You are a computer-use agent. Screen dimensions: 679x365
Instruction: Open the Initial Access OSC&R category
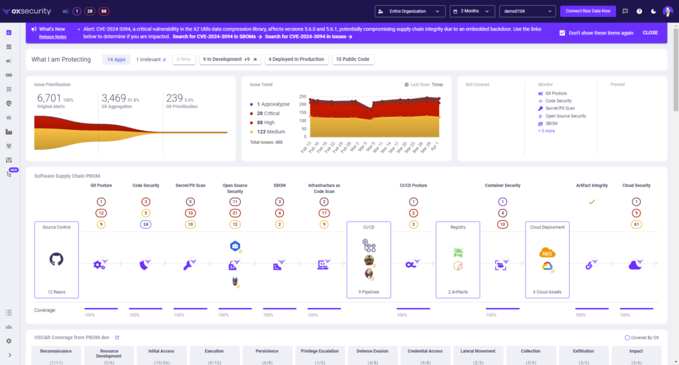coord(162,356)
